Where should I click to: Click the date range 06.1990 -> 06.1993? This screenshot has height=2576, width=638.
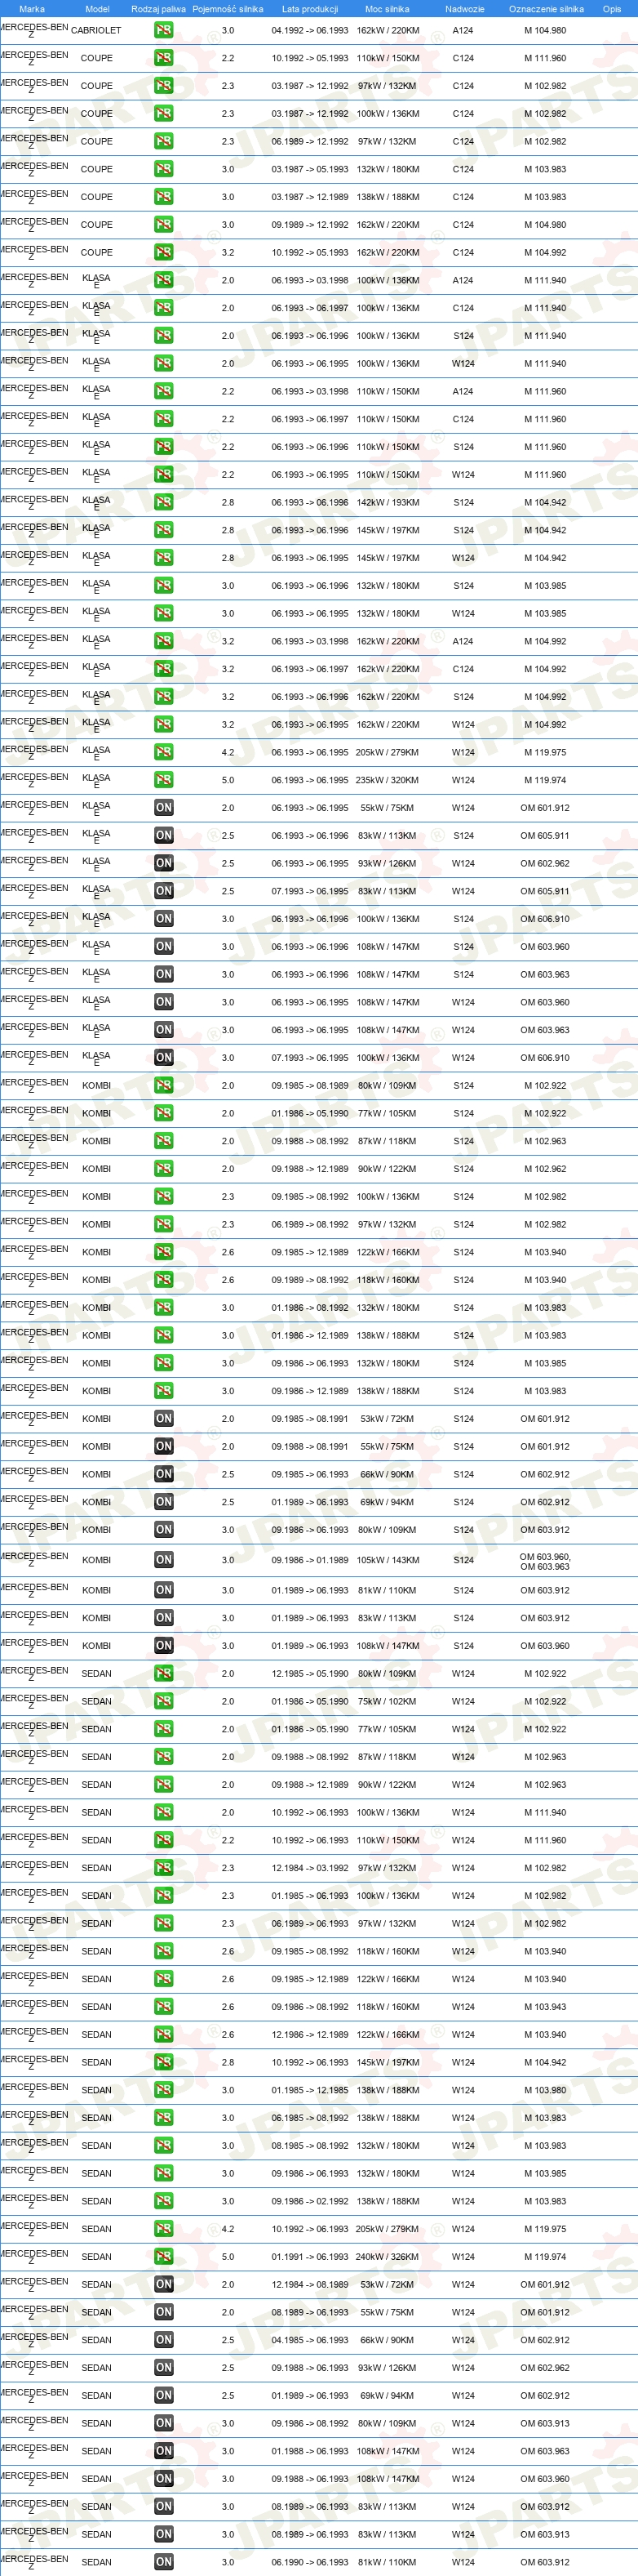click(x=309, y=2562)
